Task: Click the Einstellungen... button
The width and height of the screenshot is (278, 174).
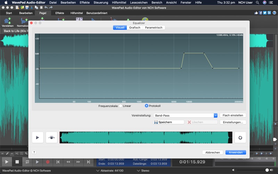Action: (x=233, y=122)
